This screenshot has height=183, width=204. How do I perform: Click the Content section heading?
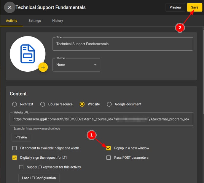click(x=18, y=94)
